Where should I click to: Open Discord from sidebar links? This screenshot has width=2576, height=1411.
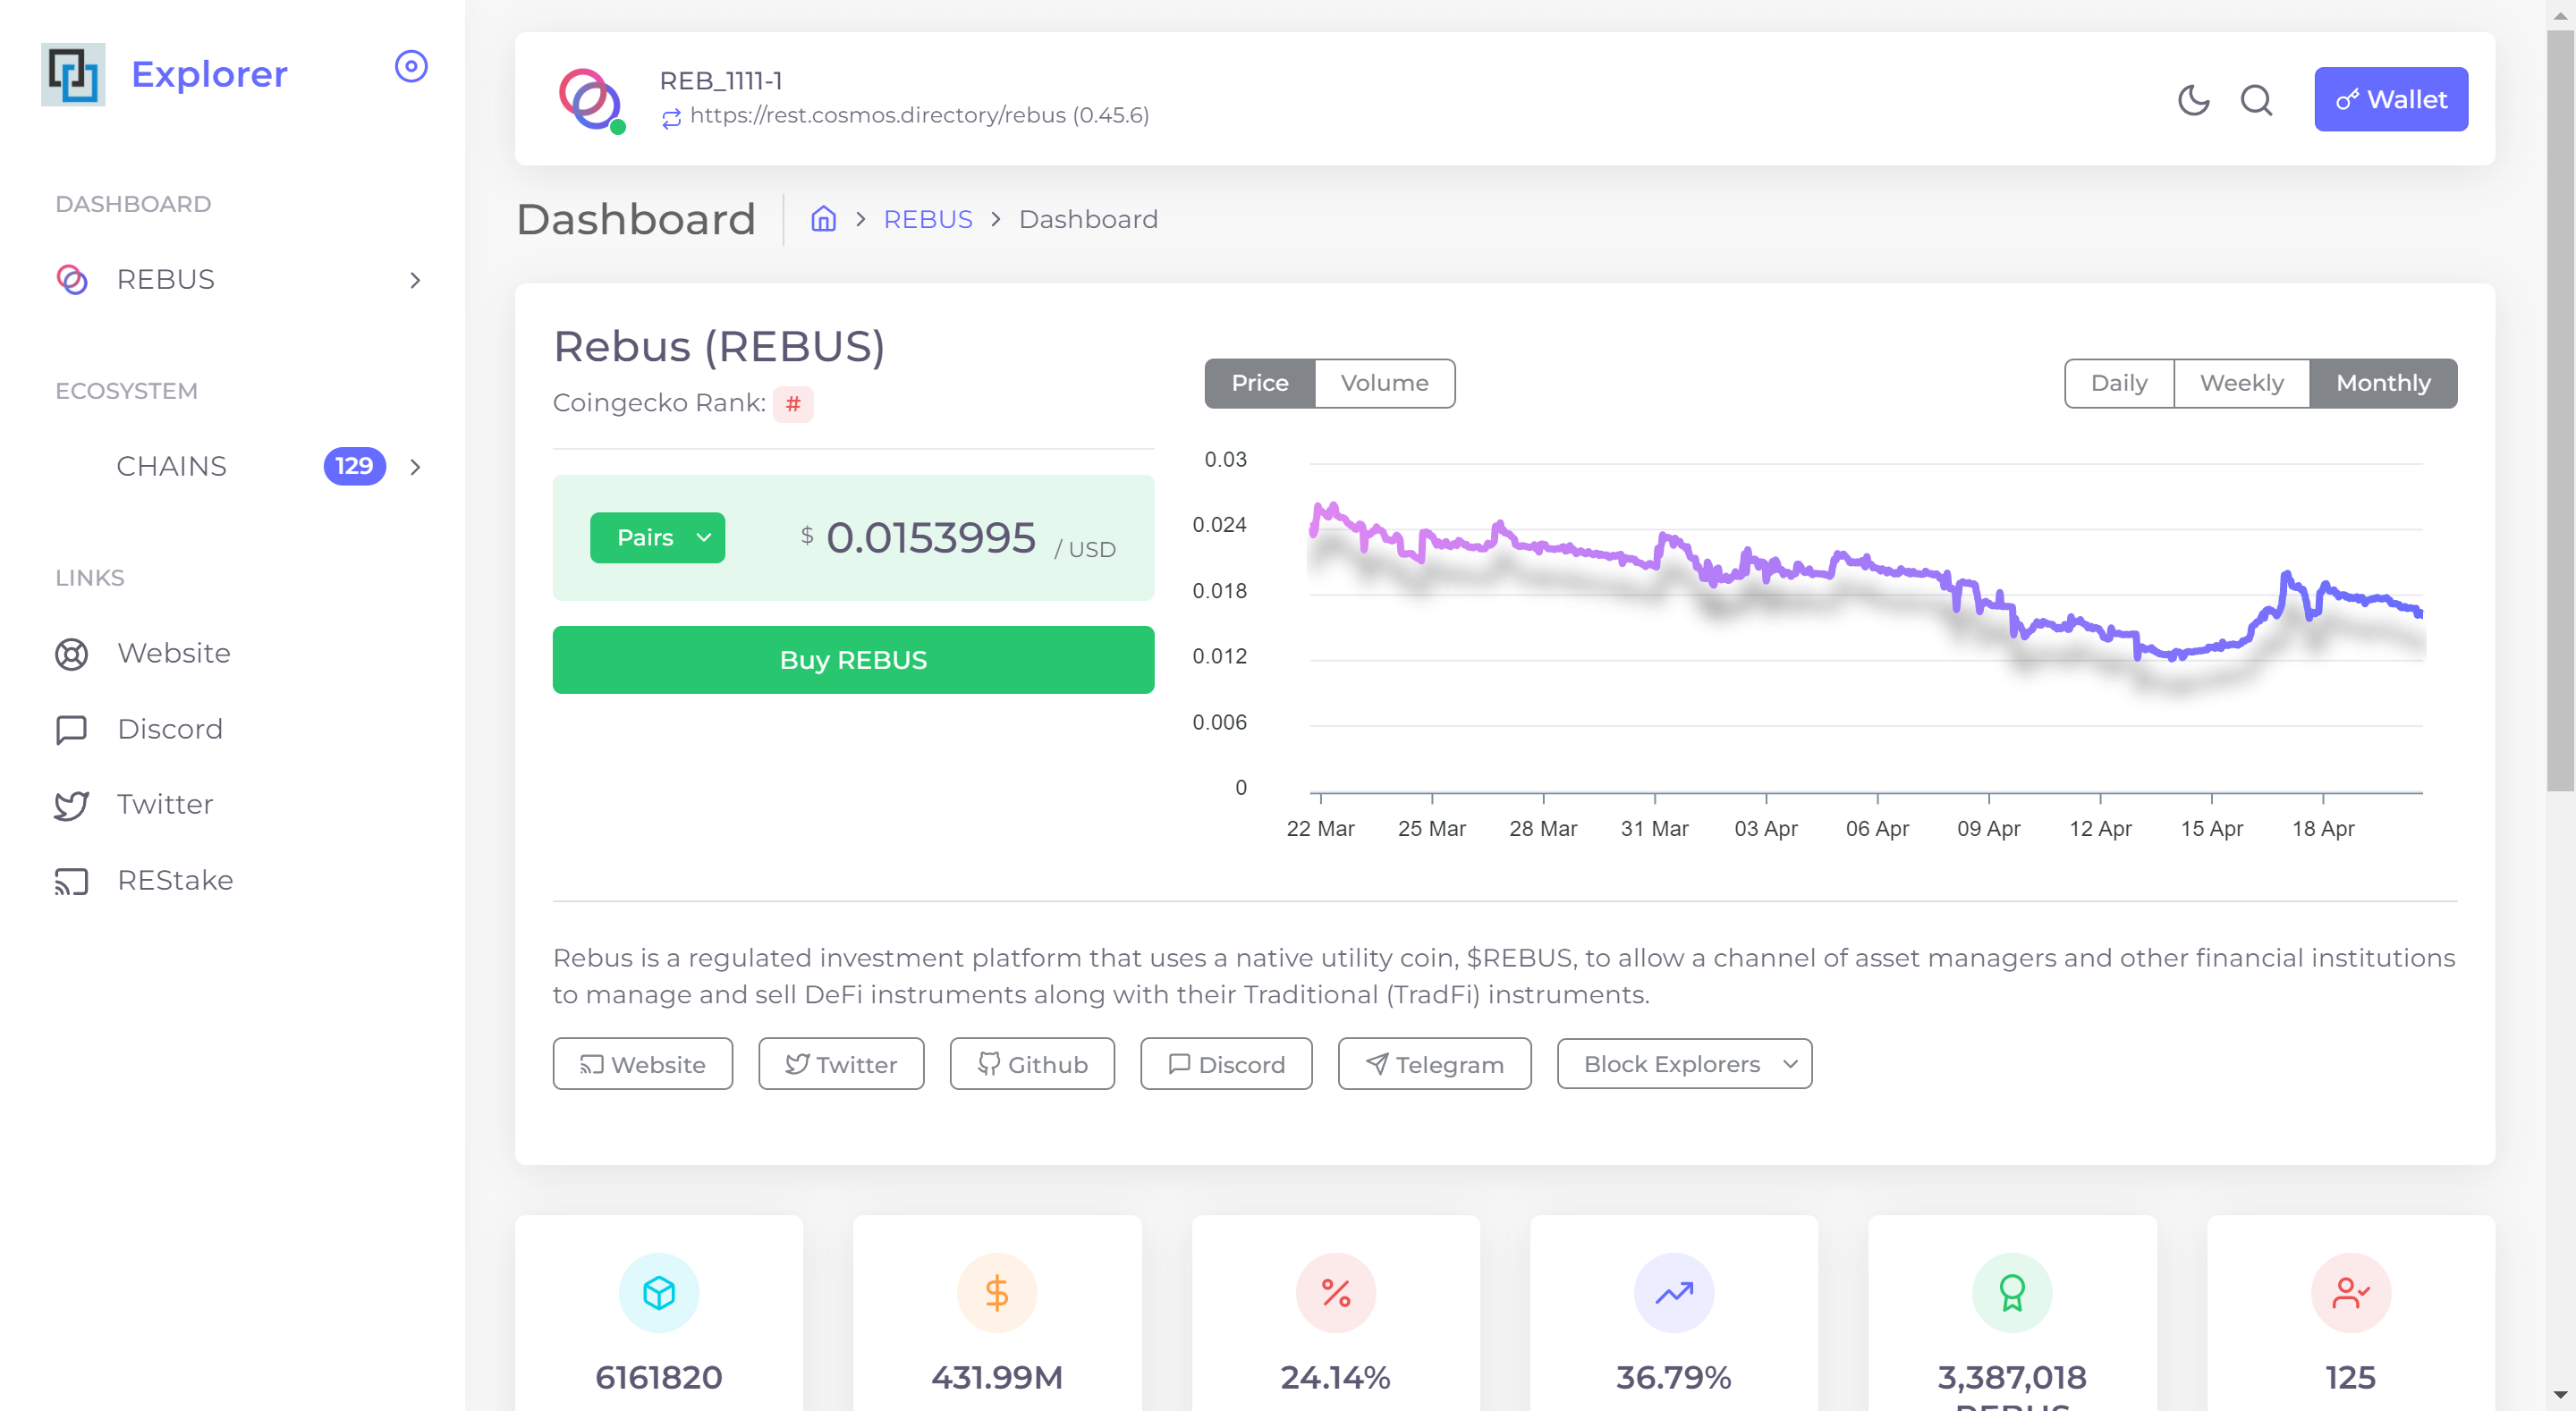[x=169, y=729]
